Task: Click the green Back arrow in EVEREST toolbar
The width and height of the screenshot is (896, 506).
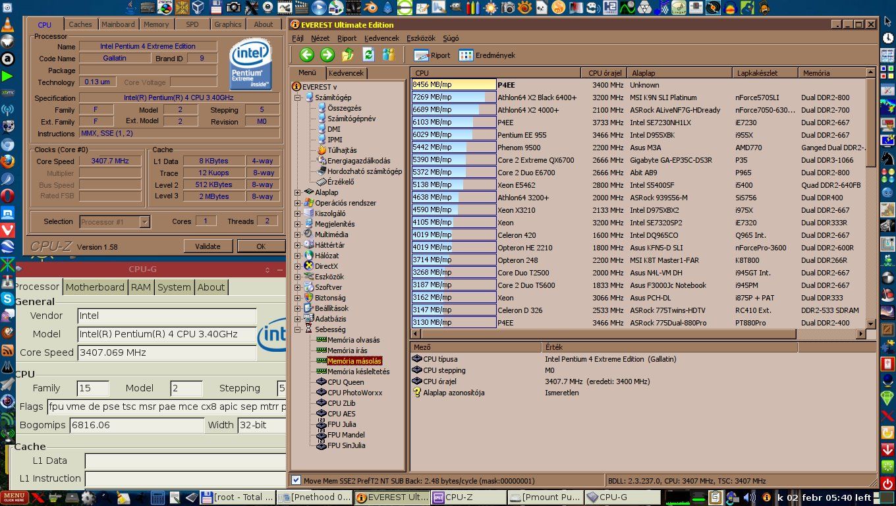Action: [306, 55]
